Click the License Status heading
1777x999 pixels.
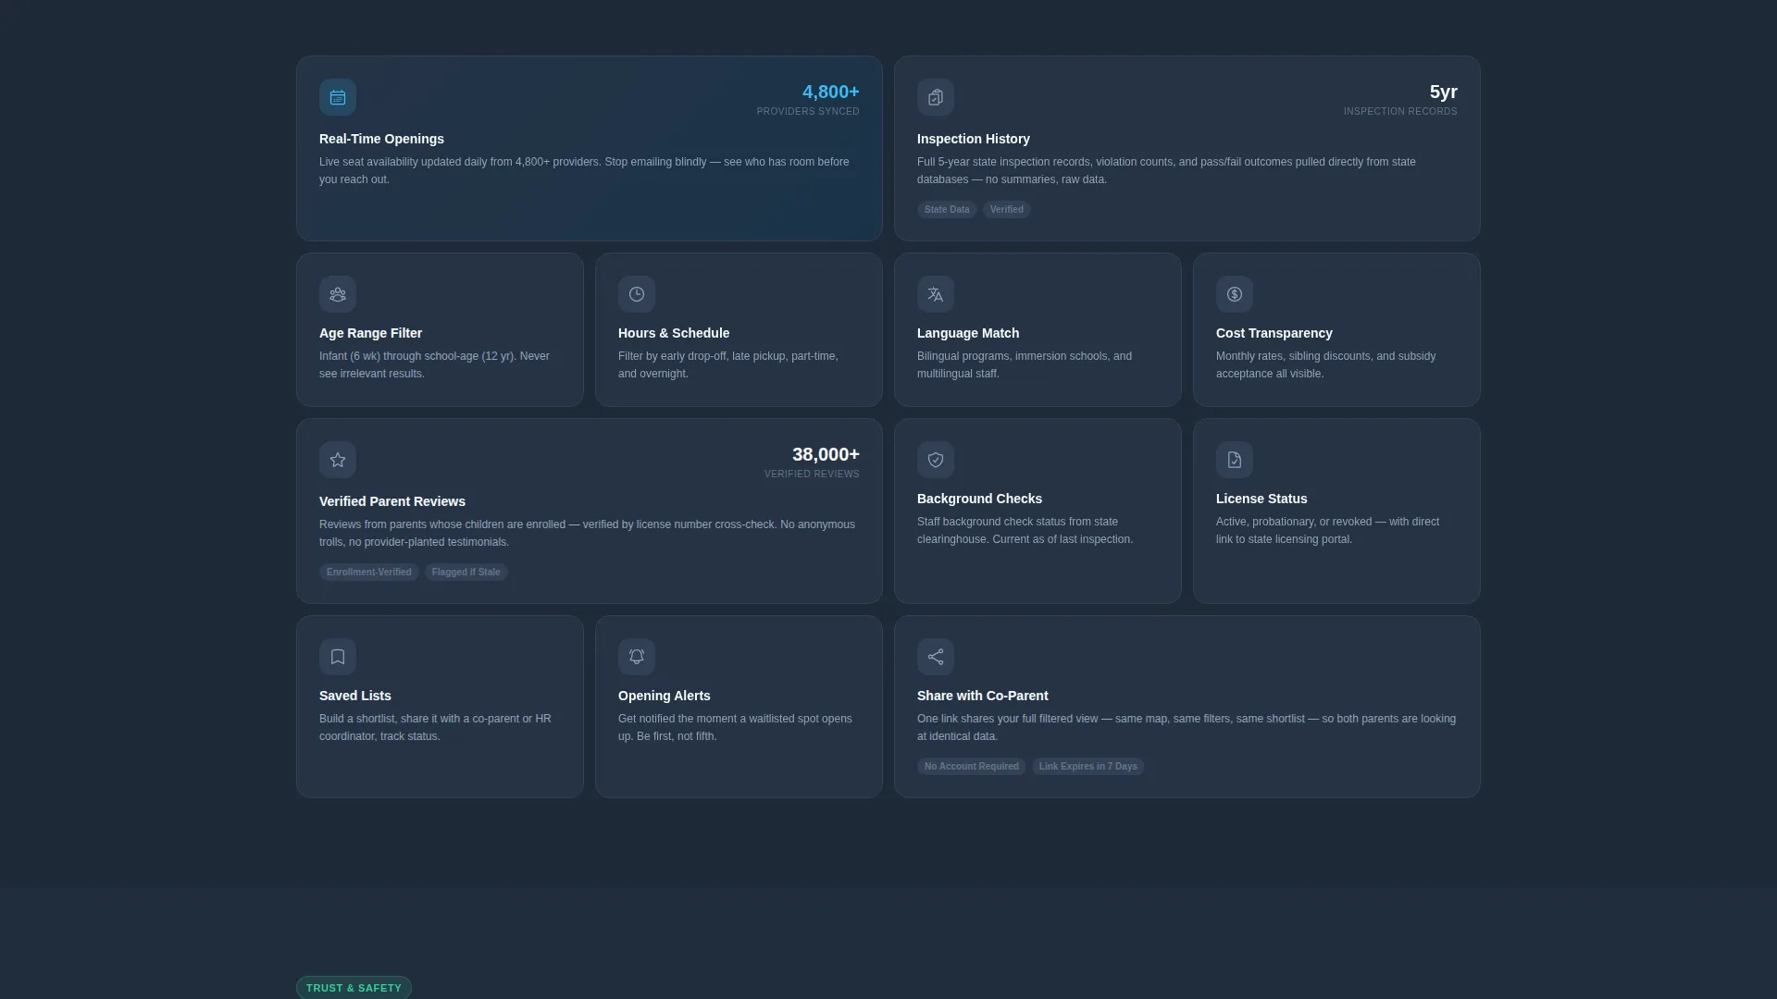tap(1261, 499)
